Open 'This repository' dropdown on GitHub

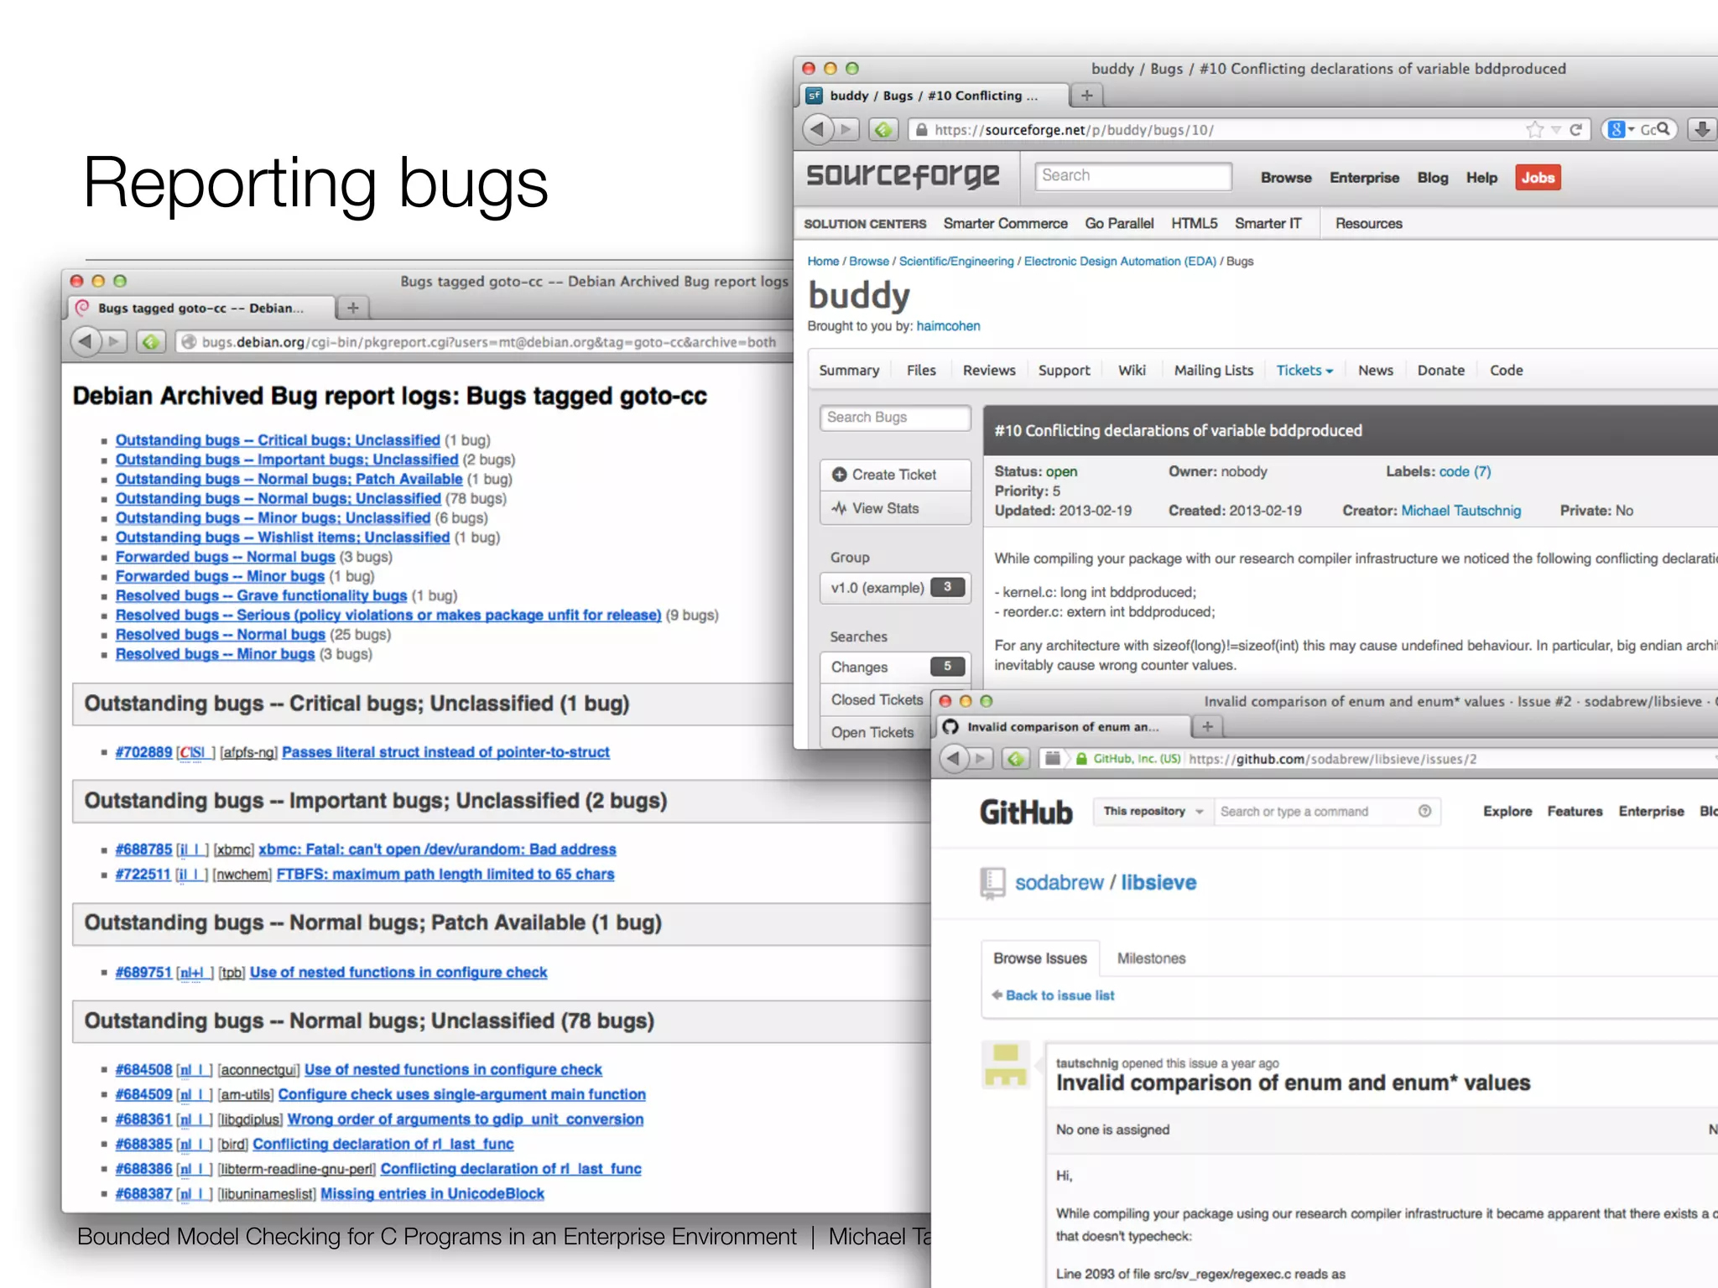coord(1153,811)
